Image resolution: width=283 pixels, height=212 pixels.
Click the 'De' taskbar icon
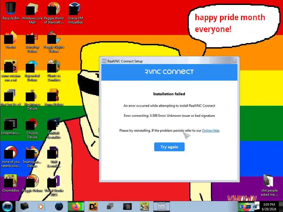(x=93, y=206)
